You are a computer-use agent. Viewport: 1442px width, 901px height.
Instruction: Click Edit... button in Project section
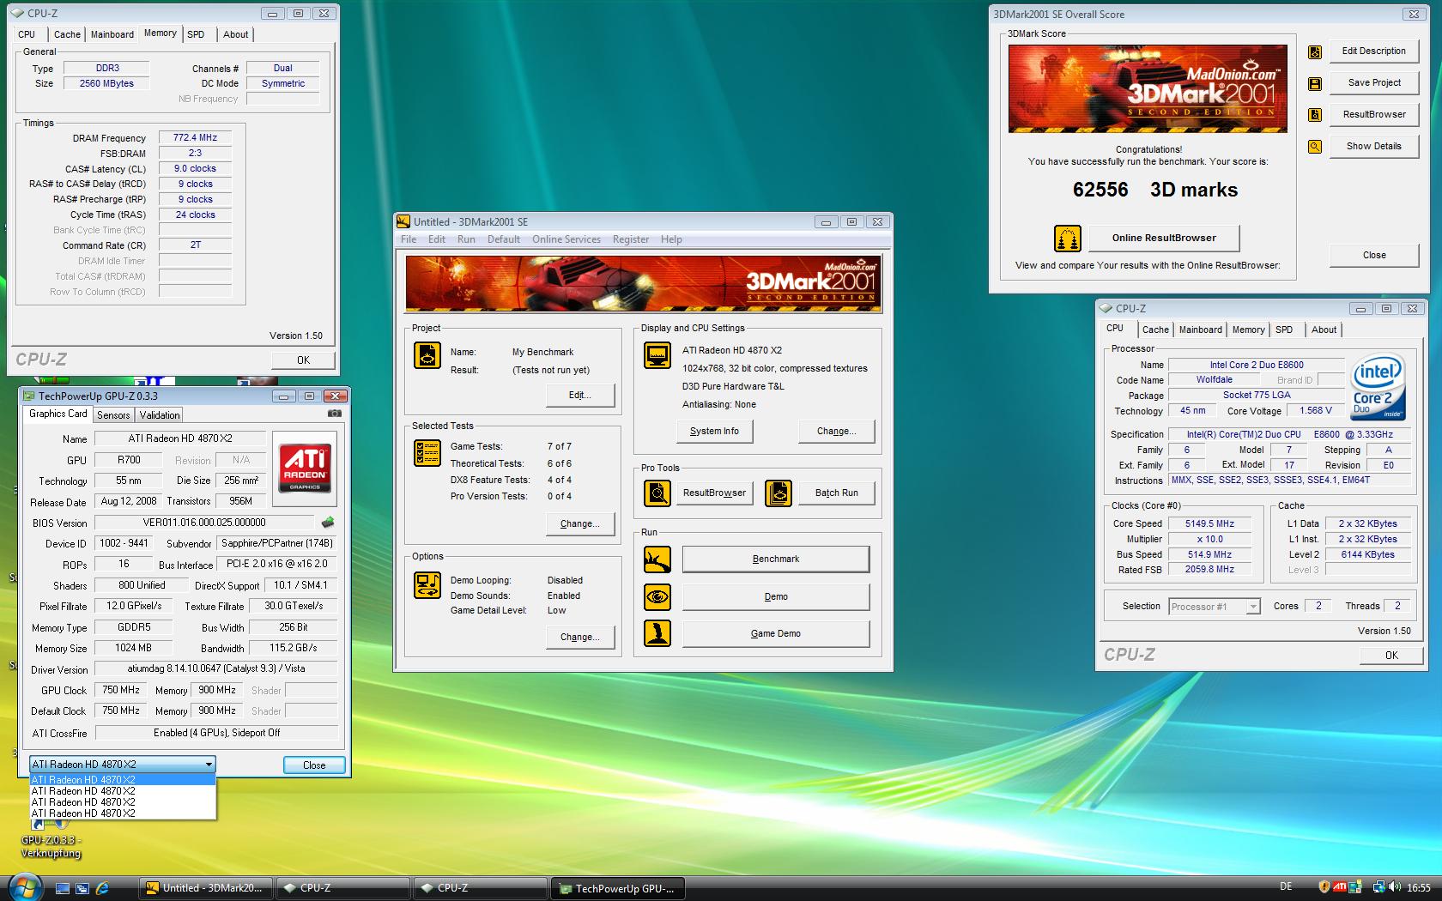point(580,396)
